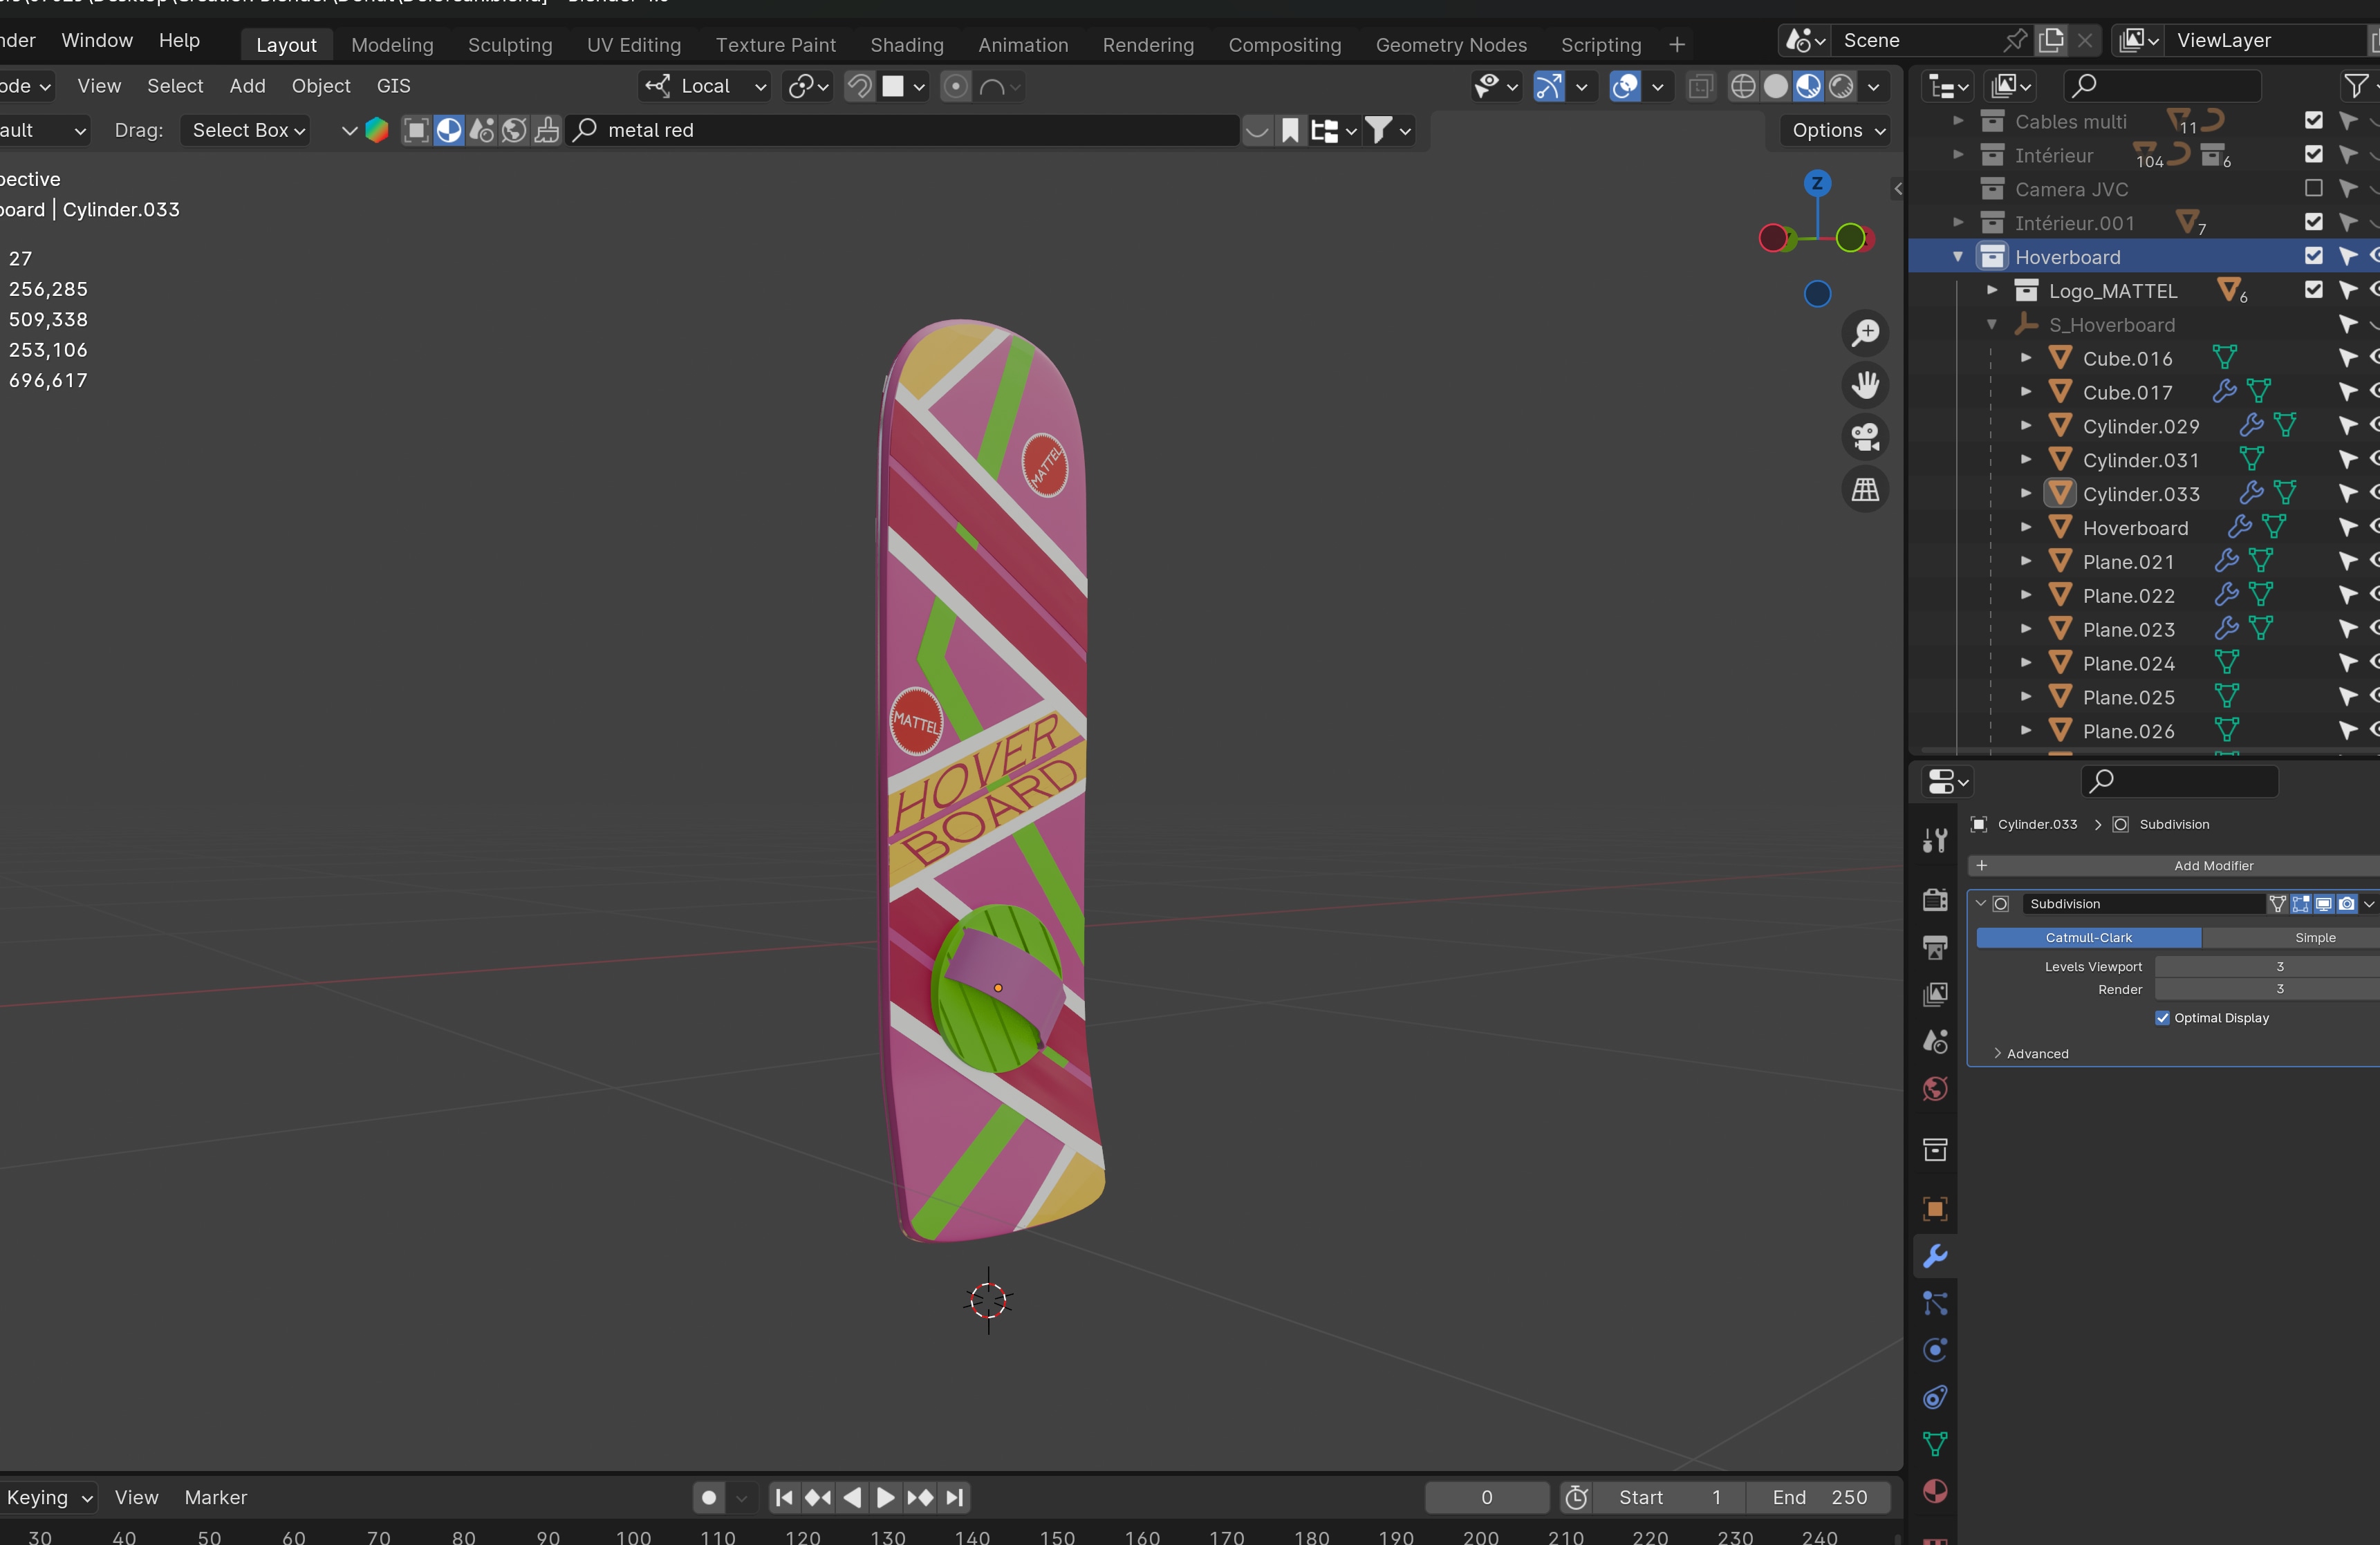Toggle modifier render camera icon

pos(2346,904)
